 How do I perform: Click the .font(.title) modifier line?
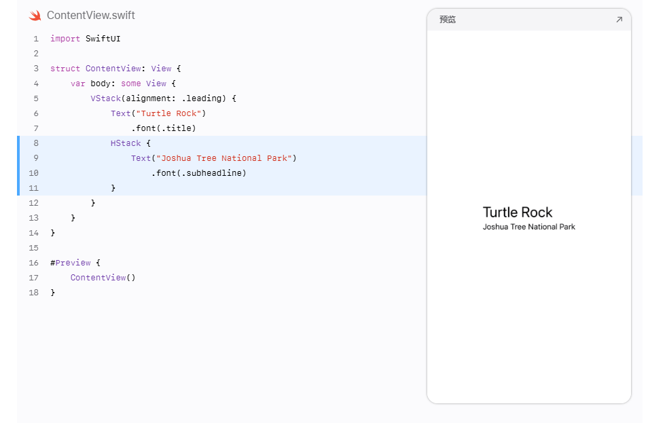point(164,128)
